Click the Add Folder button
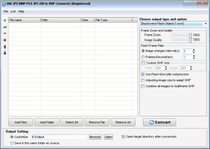 pos(47,122)
